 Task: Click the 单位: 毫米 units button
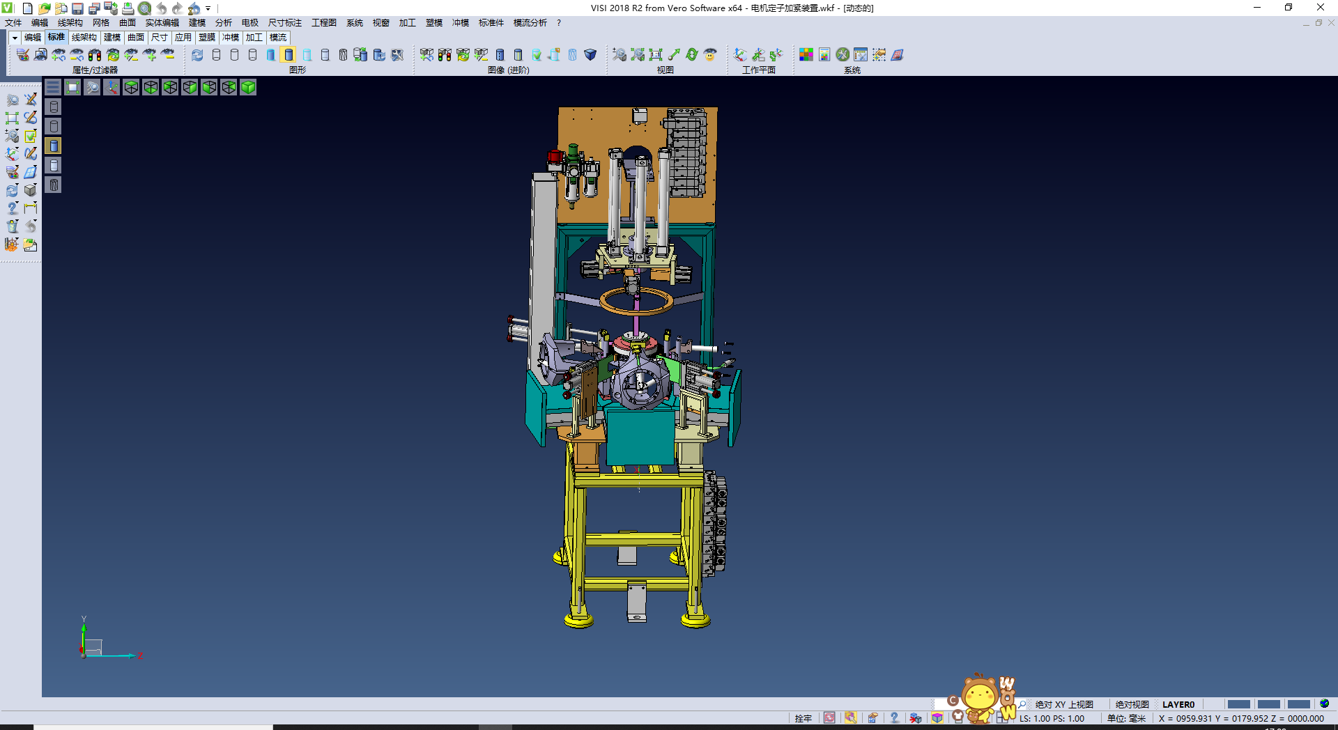point(1126,718)
